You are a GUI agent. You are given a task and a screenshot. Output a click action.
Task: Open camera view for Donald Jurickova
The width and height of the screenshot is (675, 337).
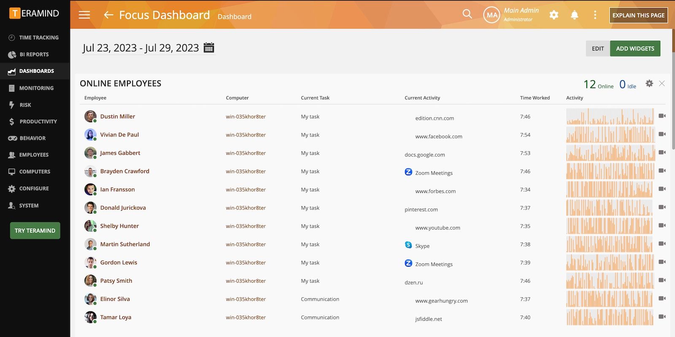(x=662, y=207)
